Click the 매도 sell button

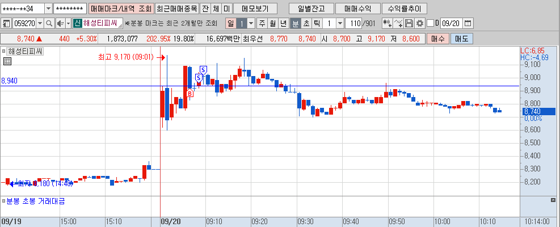462,39
